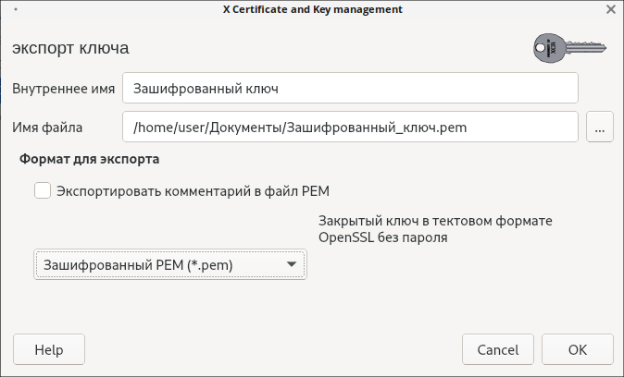The width and height of the screenshot is (624, 377).
Task: Enable the export comment to PEM checkbox
Action: tap(42, 191)
